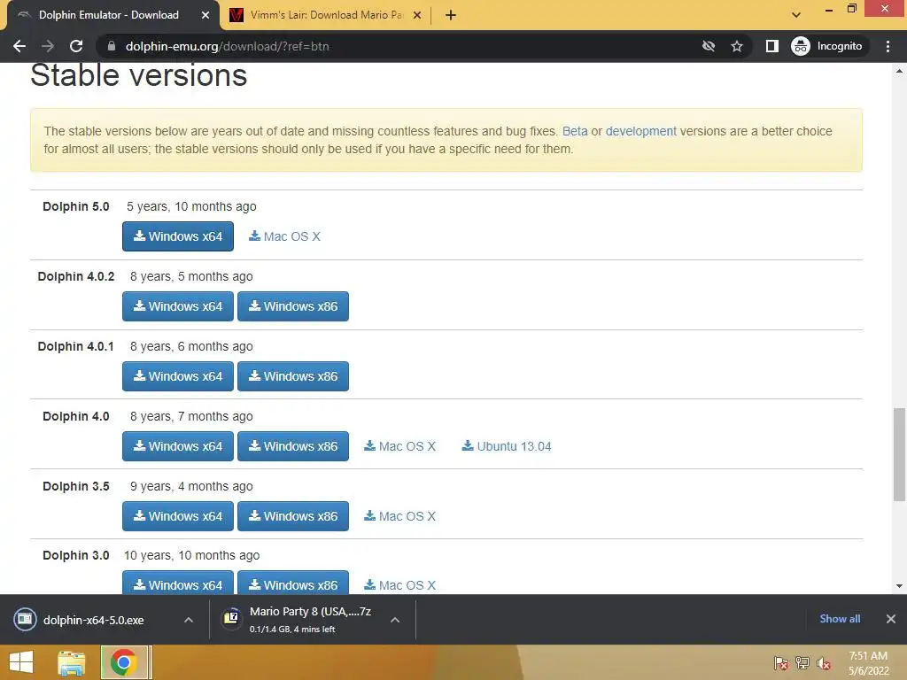The height and width of the screenshot is (680, 907).
Task: Click the tracking protection eye icon
Action: point(709,46)
